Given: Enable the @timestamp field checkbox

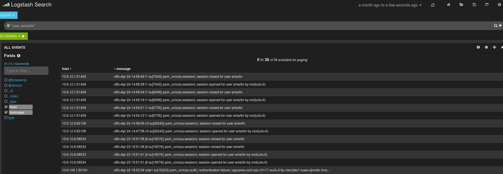Looking at the screenshot, I should tap(6, 80).
